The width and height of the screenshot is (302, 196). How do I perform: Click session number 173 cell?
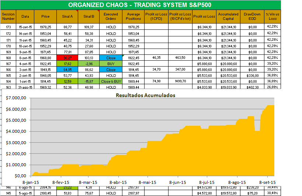point(8,27)
